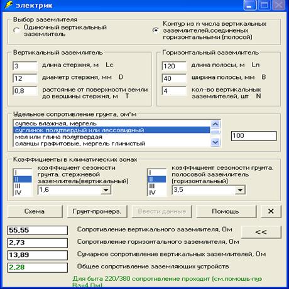Screen dimensions: 289x289
Task: Open vertical rod seasonality coefficient dropdown 1,6
Action: click(x=106, y=190)
